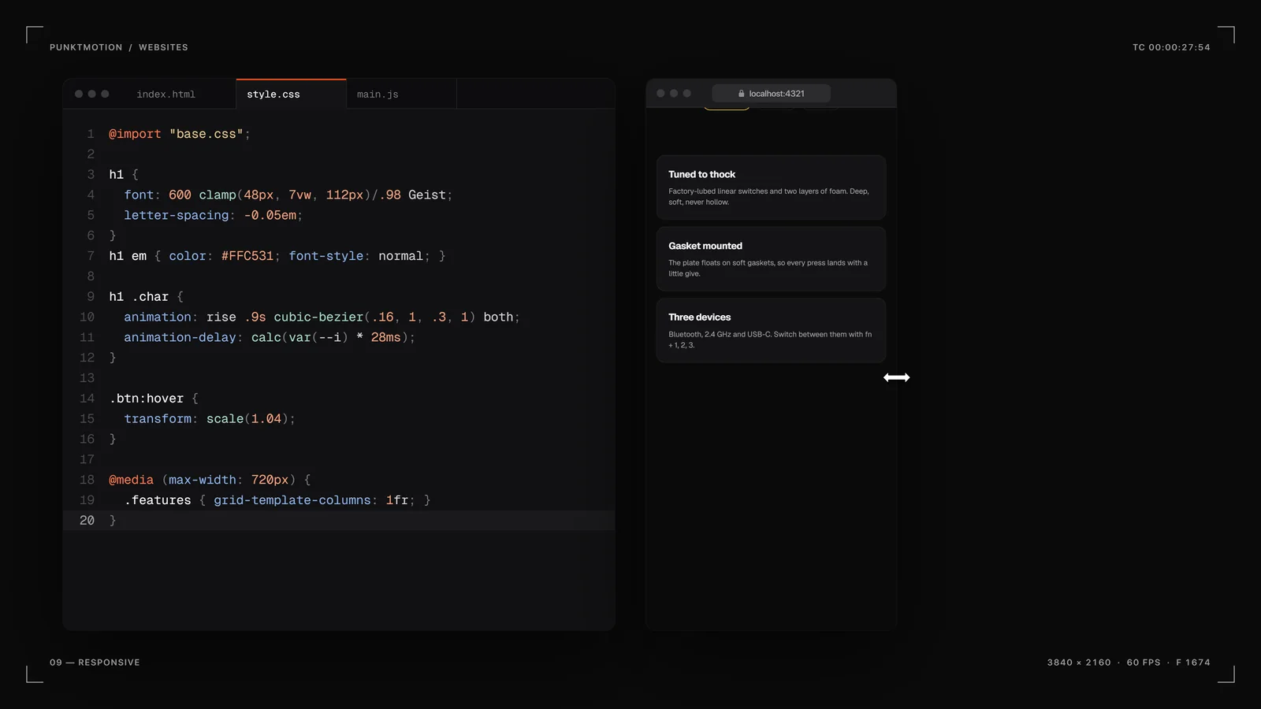Click 'font-style' property on line 7
Viewport: 1261px width, 709px height.
pyautogui.click(x=326, y=256)
